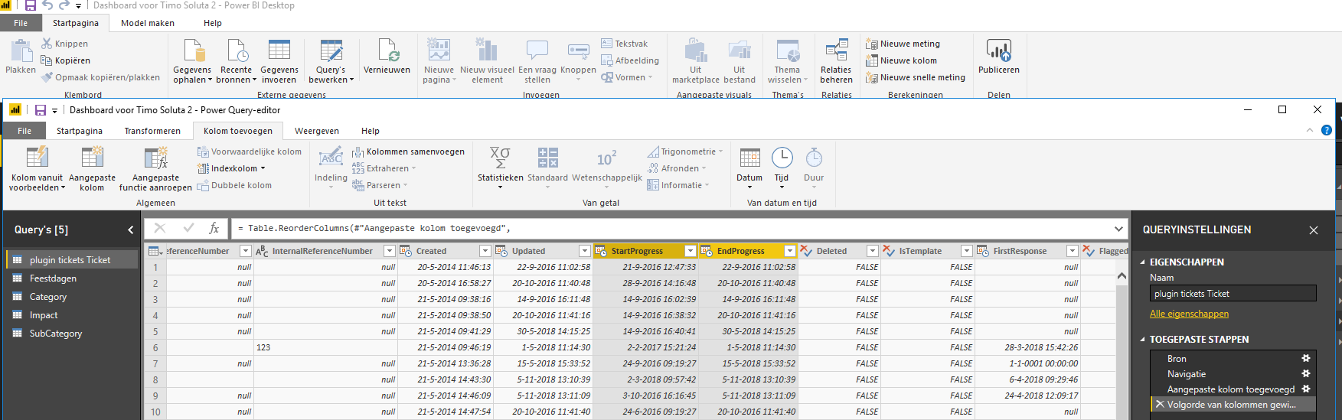Confirm formula with checkmark button
1342x420 pixels.
pos(188,228)
